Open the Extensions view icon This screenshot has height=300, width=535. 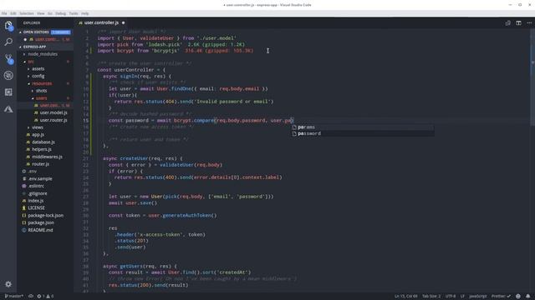coord(8,92)
